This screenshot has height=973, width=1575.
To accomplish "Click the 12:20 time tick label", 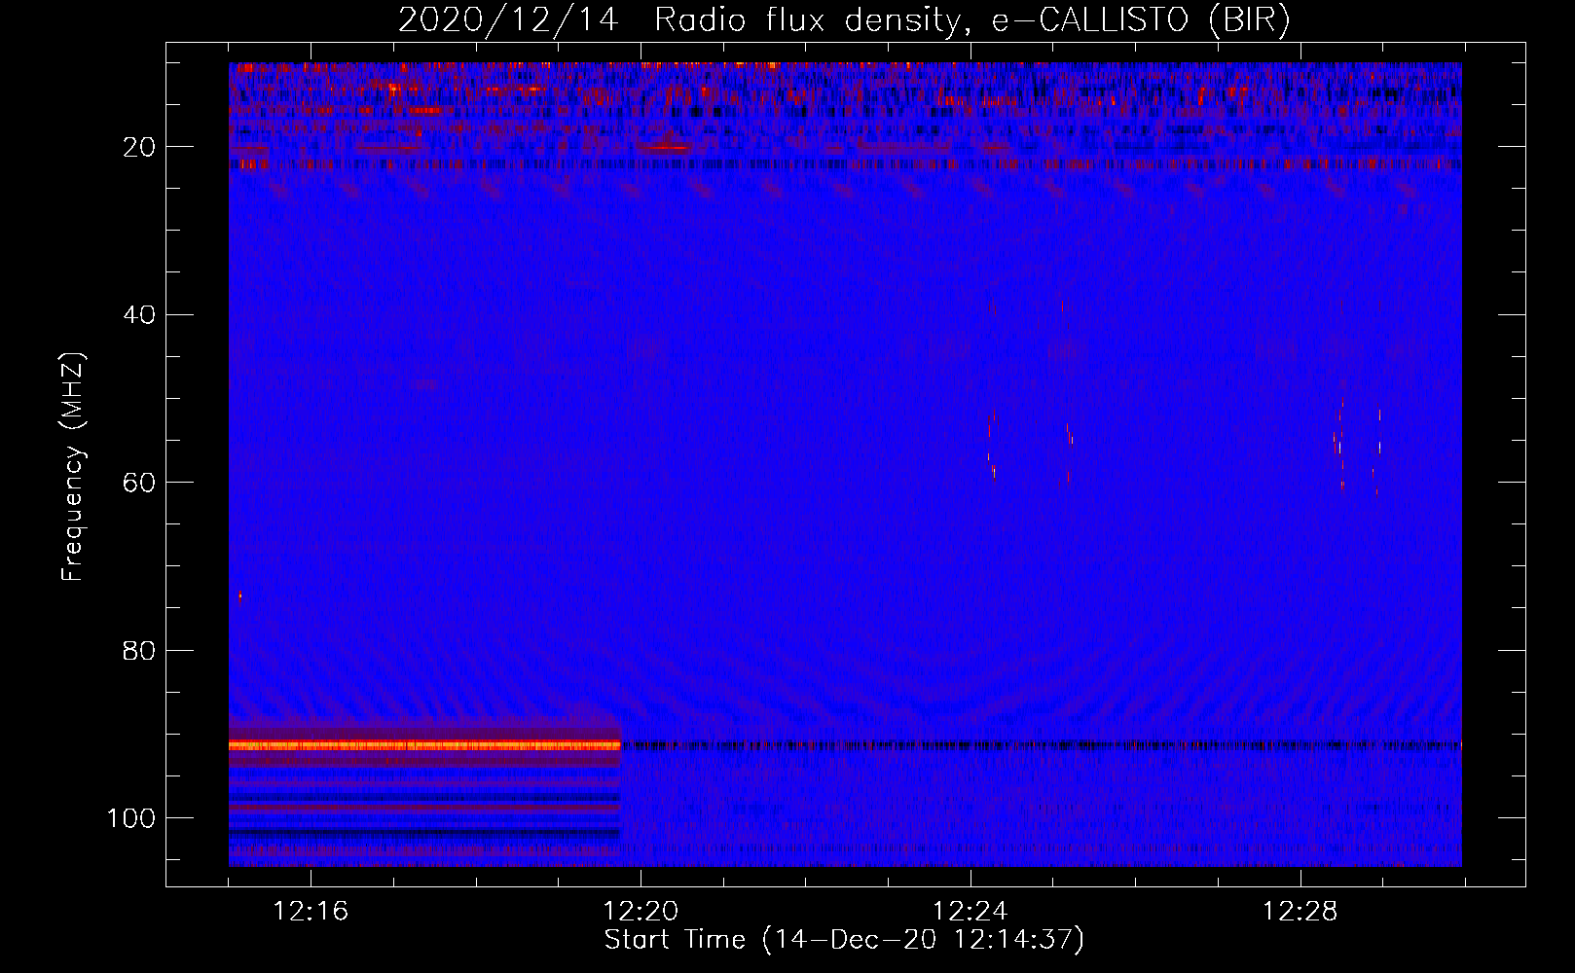I will [641, 912].
